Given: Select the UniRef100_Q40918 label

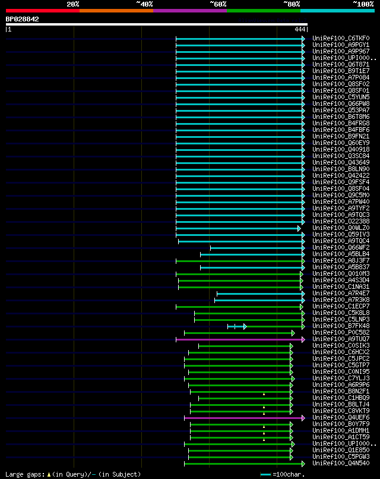Looking at the screenshot, I should [x=341, y=150].
